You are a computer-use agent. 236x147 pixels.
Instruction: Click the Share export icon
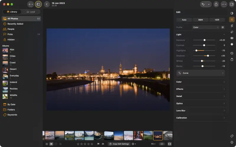(x=216, y=4)
